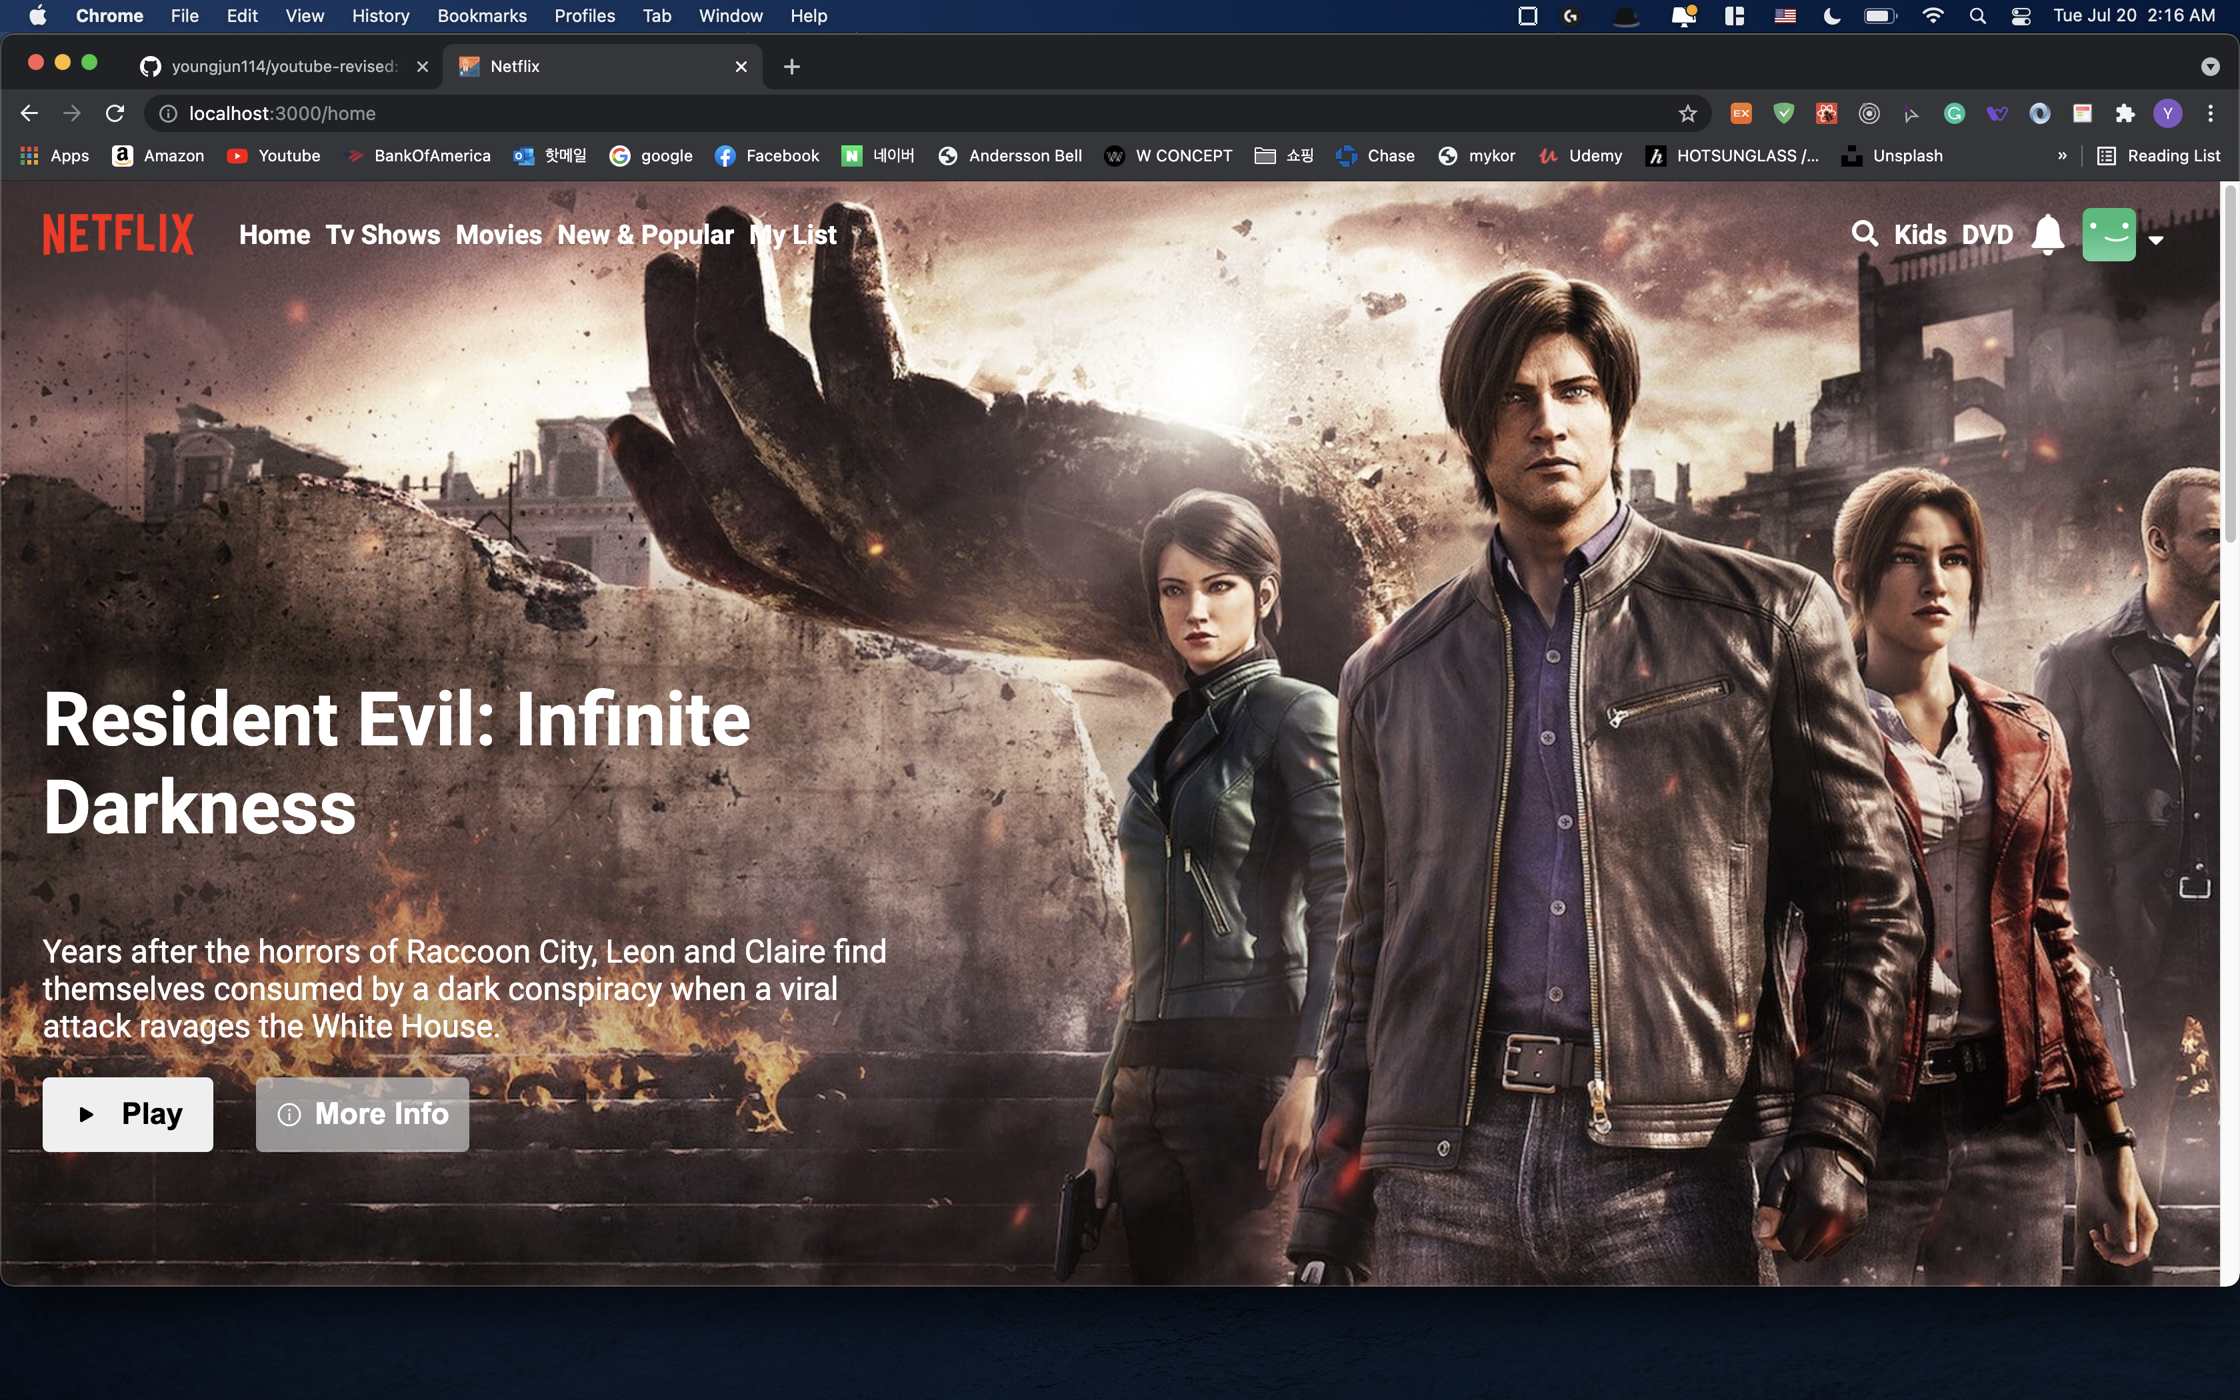Click the Resident Evil: Infinite Darkness title

coord(396,763)
